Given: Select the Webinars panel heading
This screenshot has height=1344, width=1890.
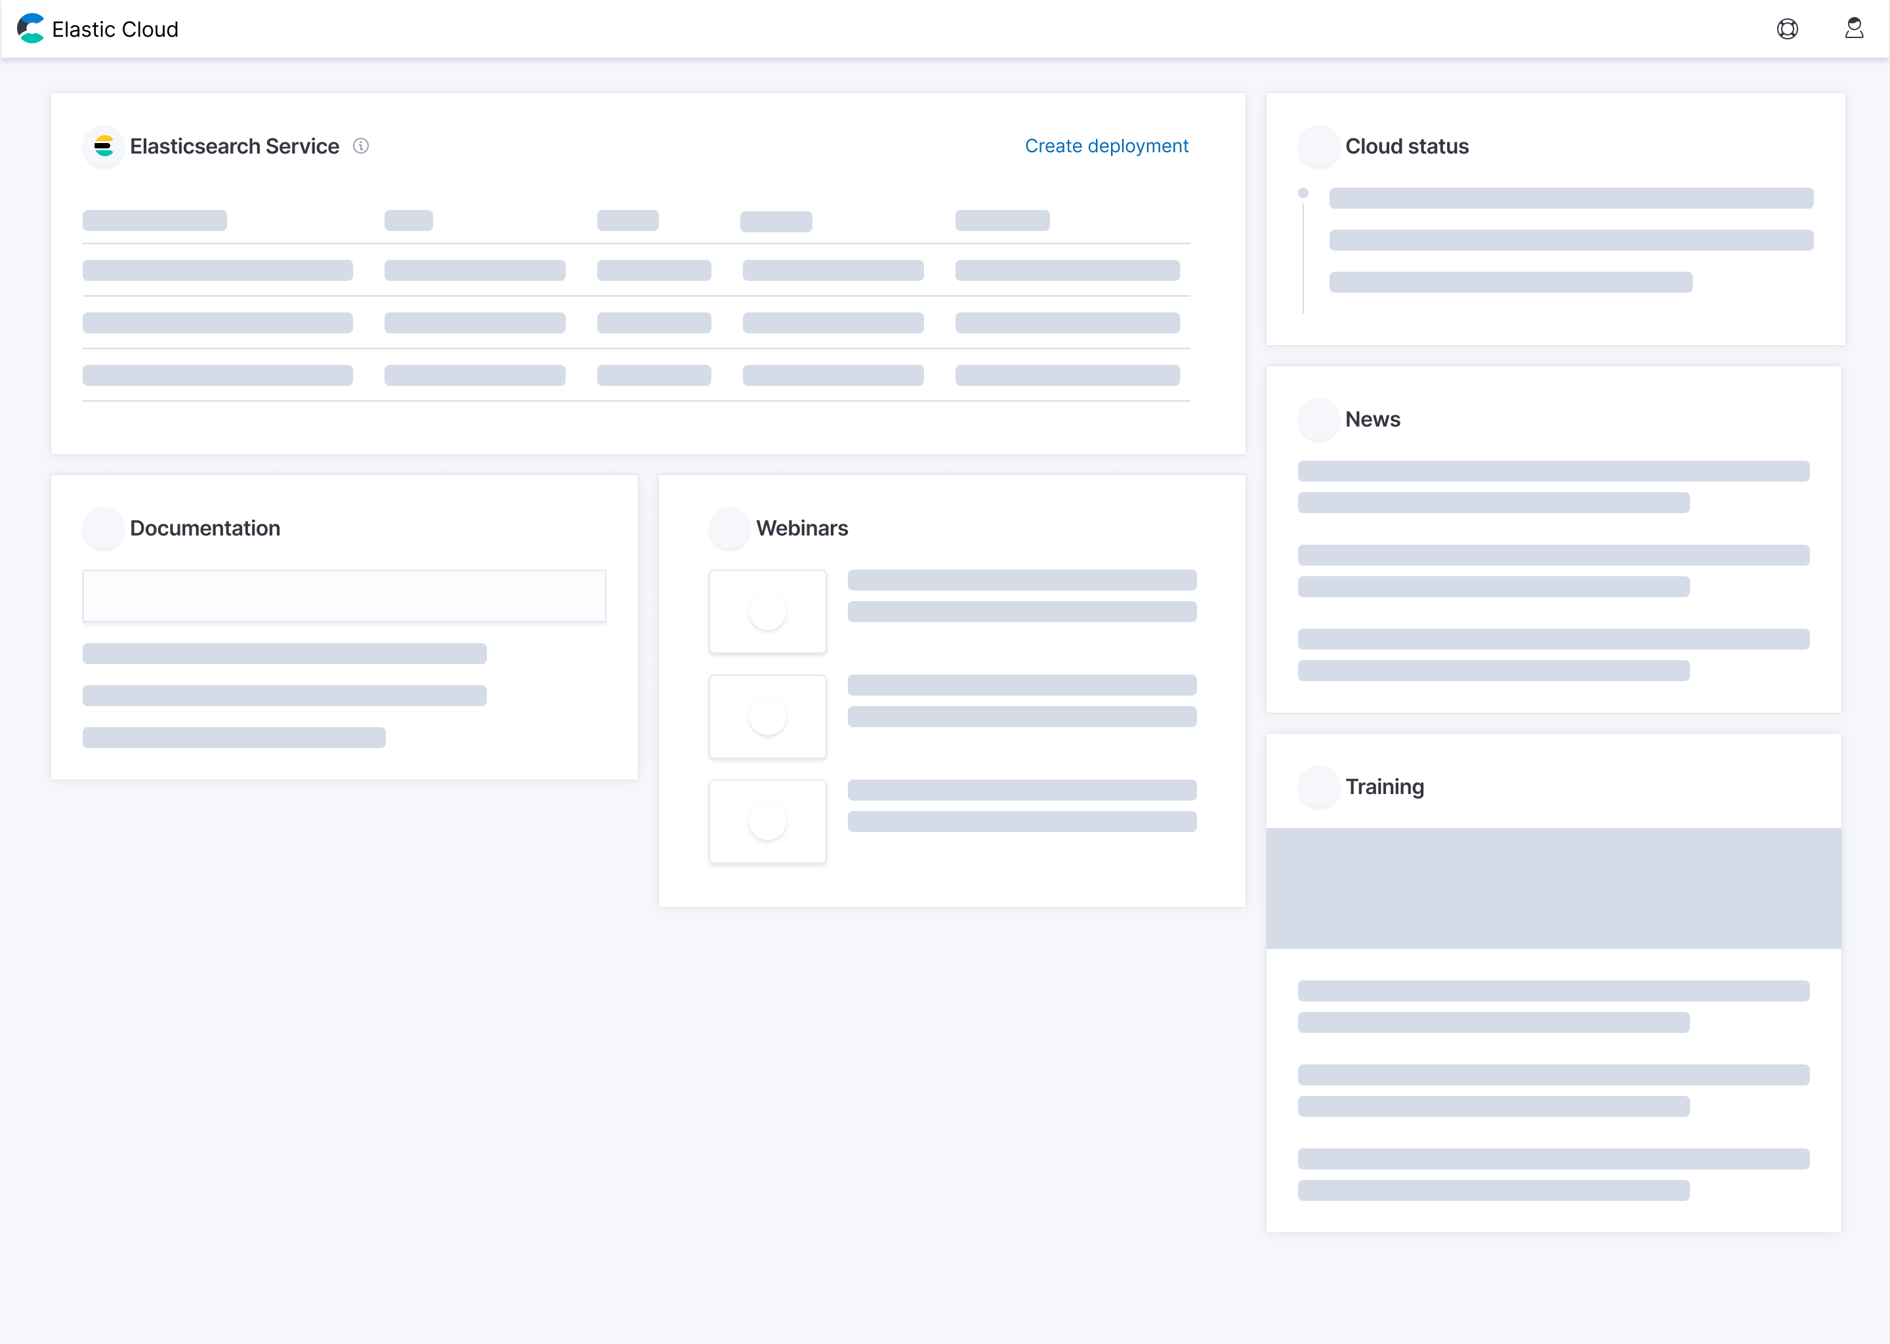Looking at the screenshot, I should 802,528.
